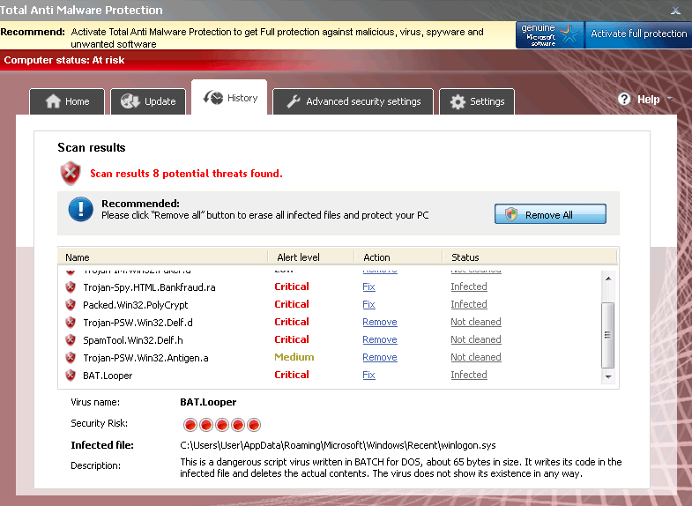Click the shield icon beside Packed.Win32.PolyCrypt

pyautogui.click(x=71, y=305)
